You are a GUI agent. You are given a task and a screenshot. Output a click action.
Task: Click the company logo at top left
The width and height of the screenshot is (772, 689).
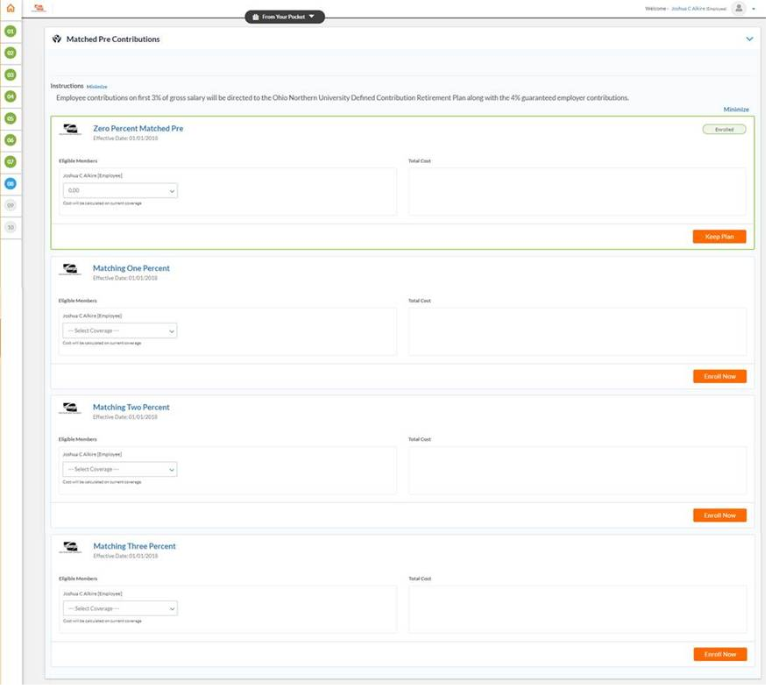(39, 8)
